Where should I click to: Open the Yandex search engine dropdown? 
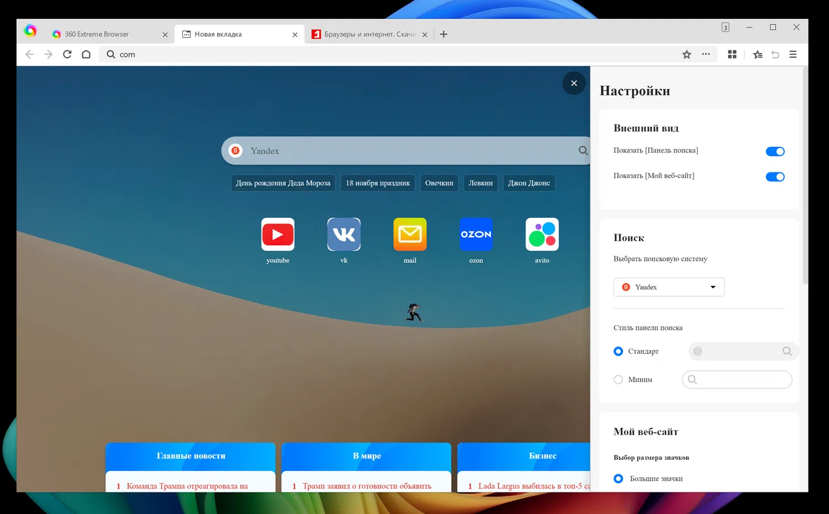(669, 287)
